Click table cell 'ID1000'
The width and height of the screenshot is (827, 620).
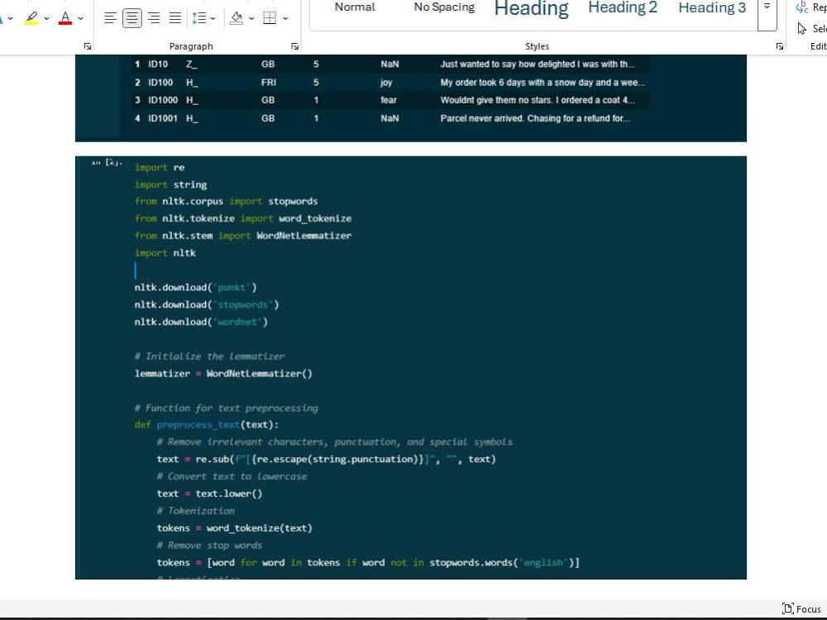coord(163,100)
